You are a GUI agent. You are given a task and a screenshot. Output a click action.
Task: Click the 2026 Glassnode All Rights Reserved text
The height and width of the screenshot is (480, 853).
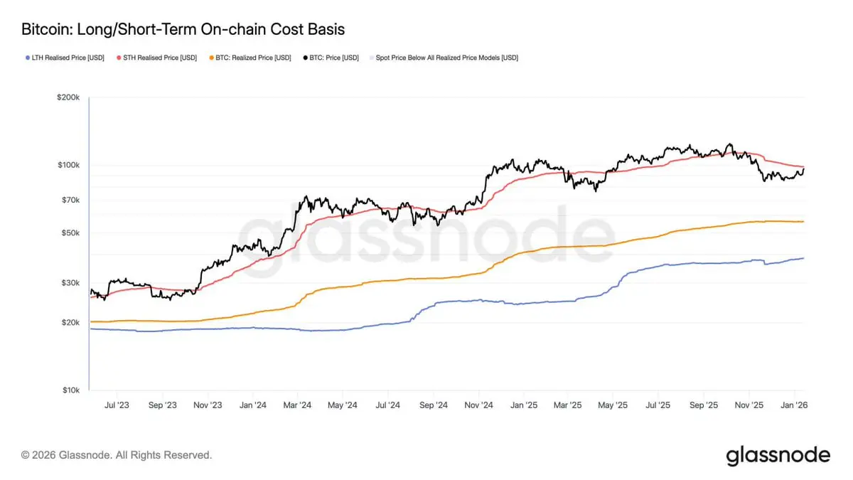(x=117, y=454)
